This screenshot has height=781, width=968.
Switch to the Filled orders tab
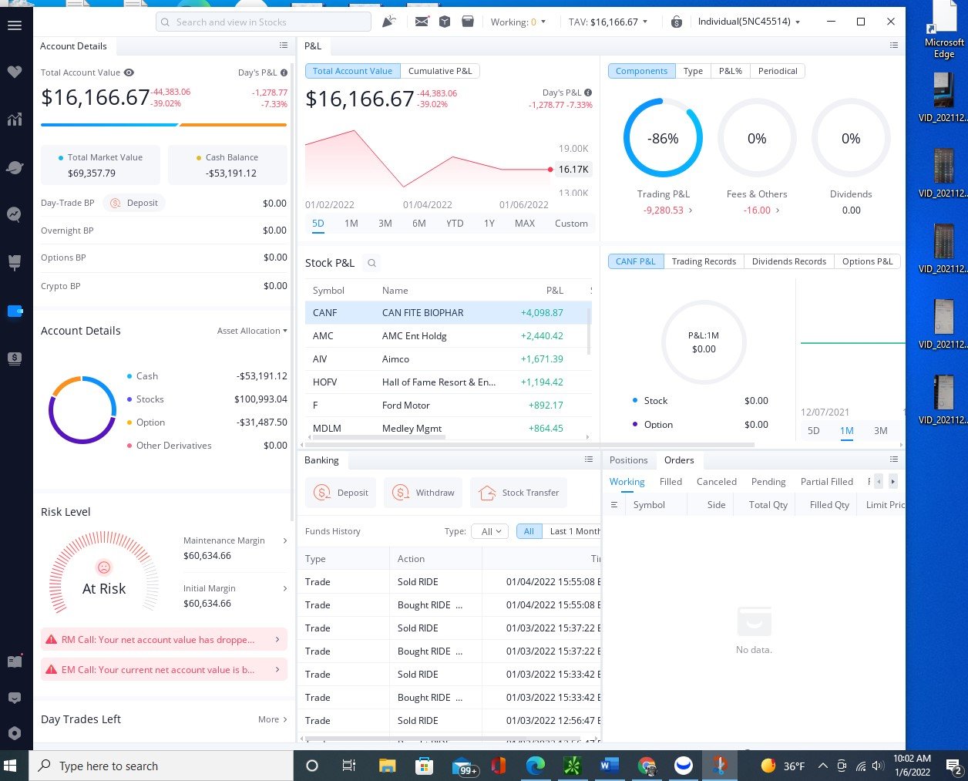[x=671, y=482]
